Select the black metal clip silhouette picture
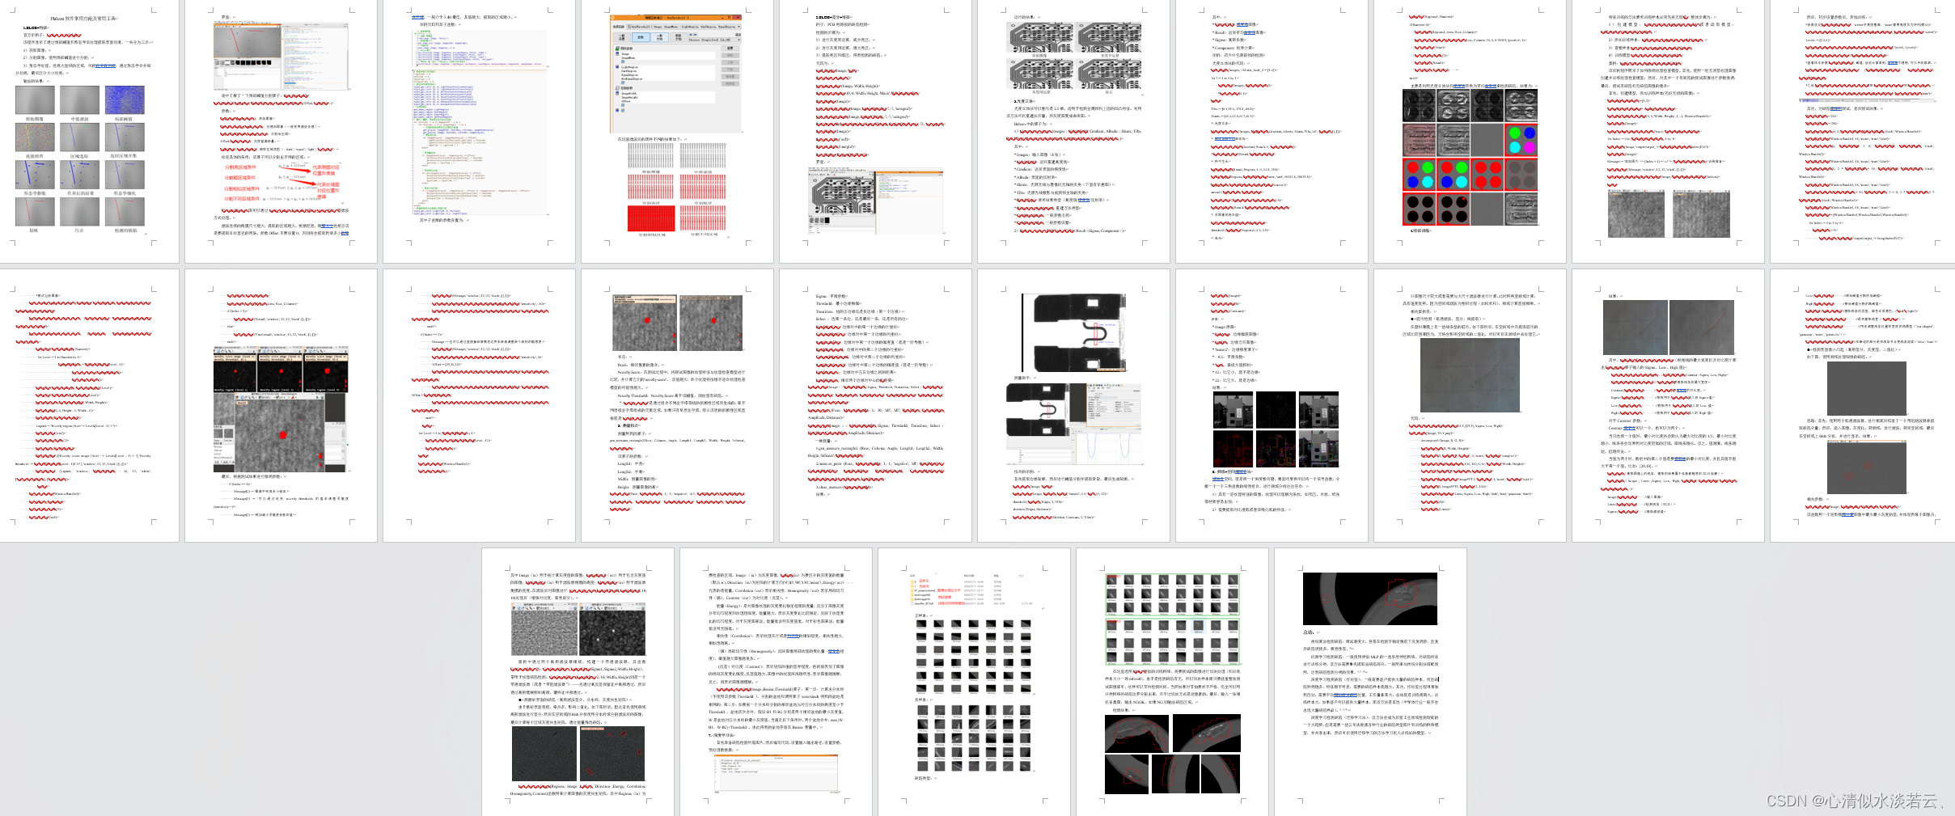1955x816 pixels. [x=1075, y=332]
